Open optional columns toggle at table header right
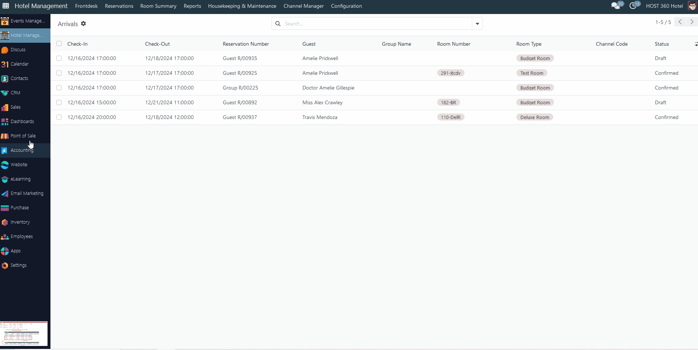 [x=696, y=44]
